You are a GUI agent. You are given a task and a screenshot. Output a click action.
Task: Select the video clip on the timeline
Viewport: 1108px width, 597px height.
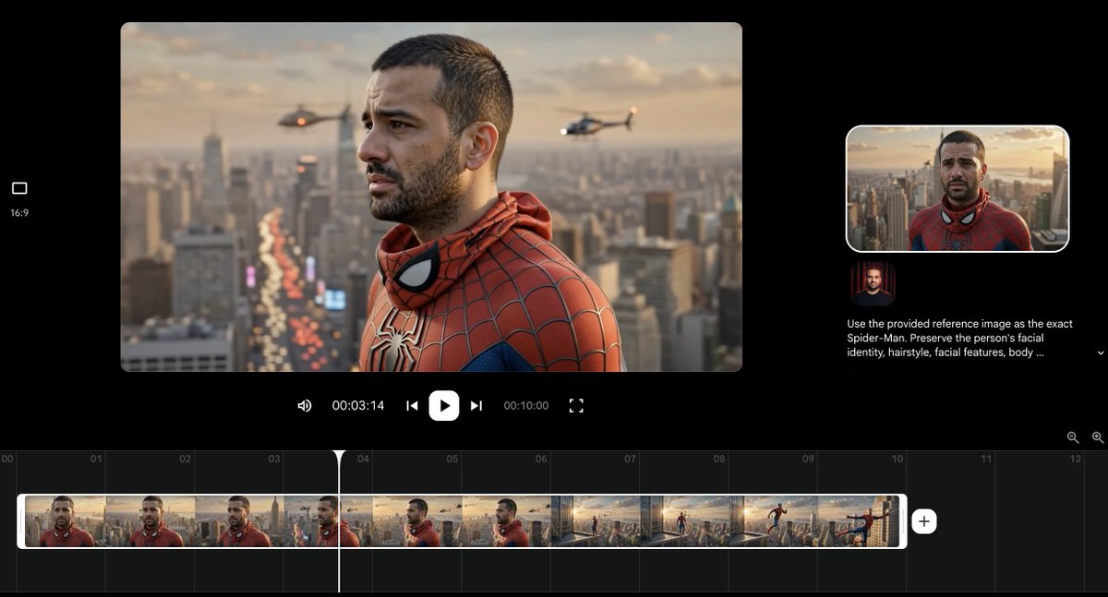point(462,521)
